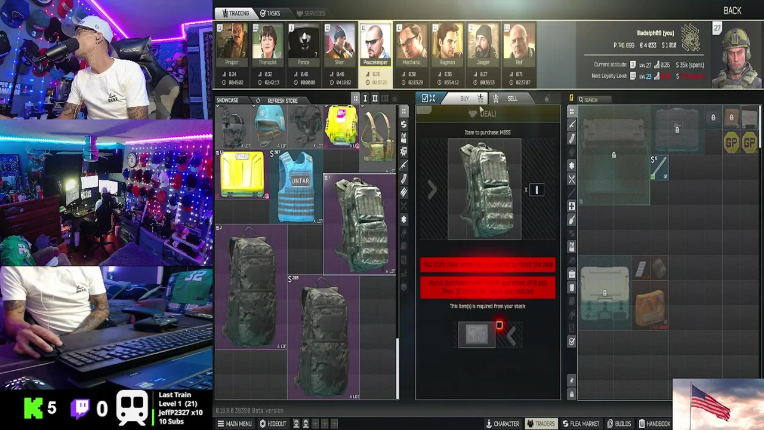Screen dimensions: 764x430
Task: Toggle the red checkbox on required stash item
Action: (x=500, y=325)
